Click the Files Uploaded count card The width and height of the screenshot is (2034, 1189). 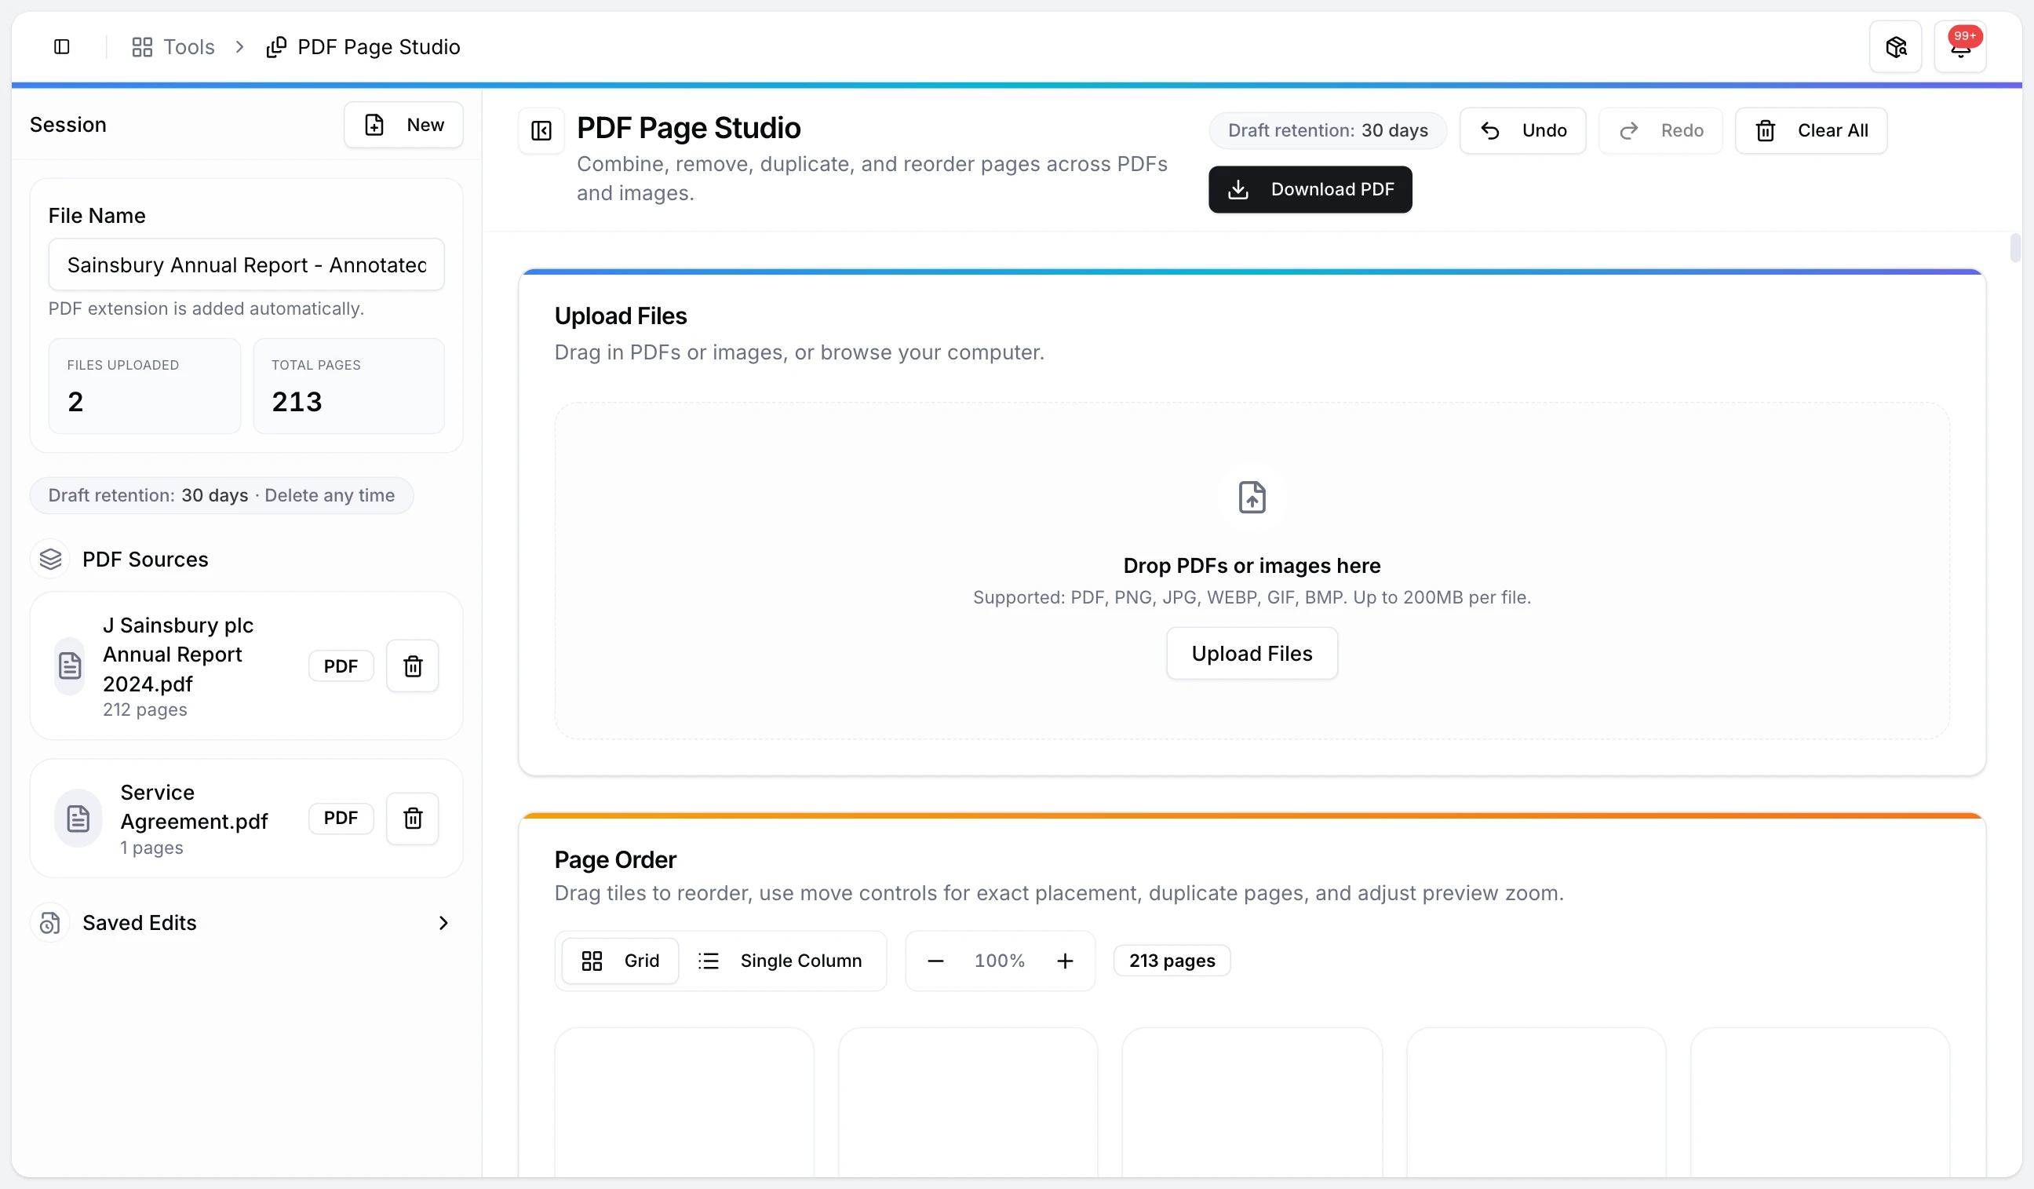(144, 386)
